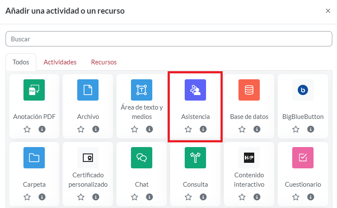Choose the Consulta activity icon
Screen dimensions: 337x208
(x=195, y=158)
